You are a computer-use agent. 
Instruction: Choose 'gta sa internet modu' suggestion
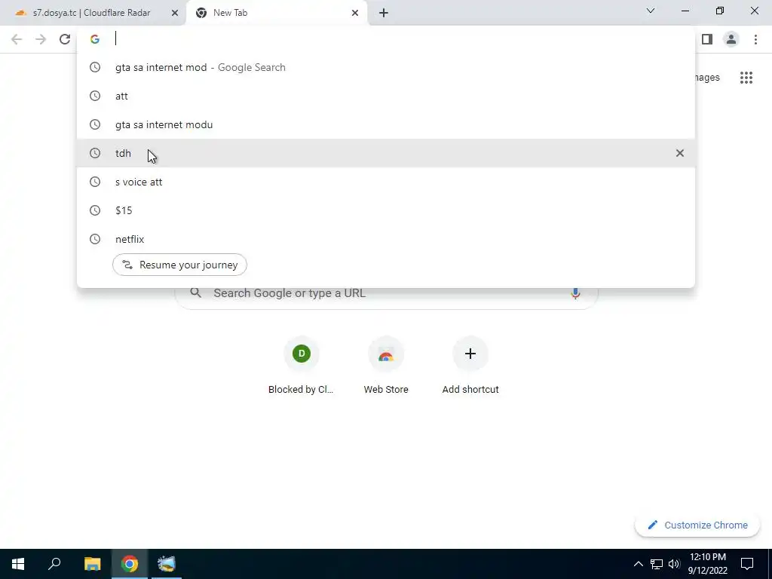click(386, 124)
